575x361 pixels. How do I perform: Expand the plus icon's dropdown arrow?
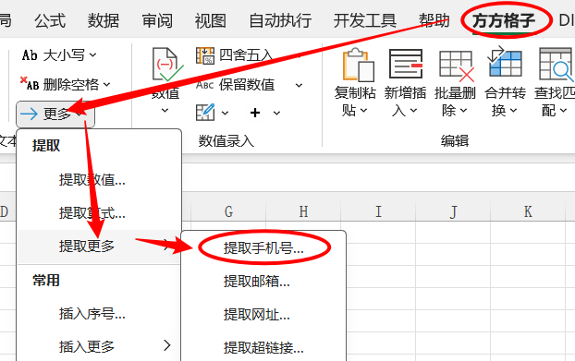tap(276, 114)
